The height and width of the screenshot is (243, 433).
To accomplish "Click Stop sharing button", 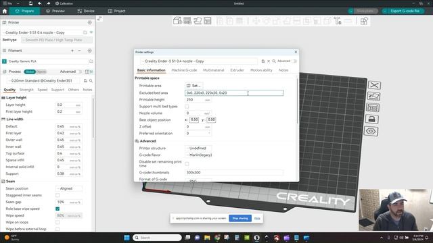I will pos(240,218).
